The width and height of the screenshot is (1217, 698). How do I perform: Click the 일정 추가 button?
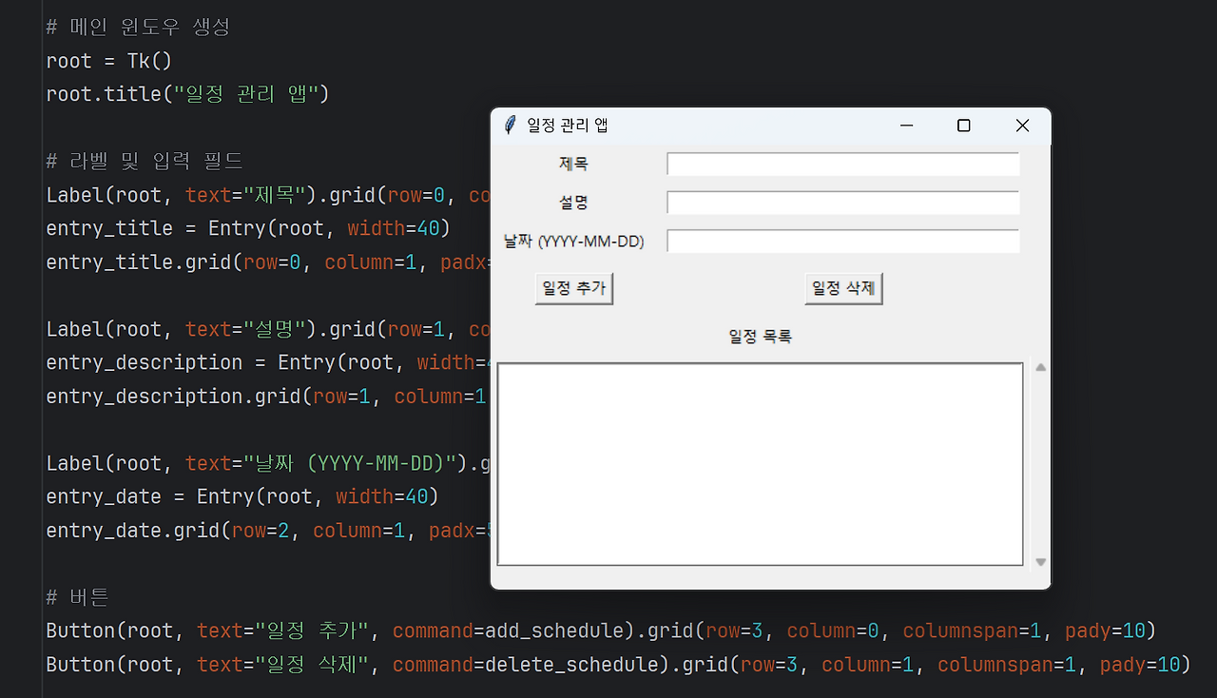pyautogui.click(x=573, y=287)
